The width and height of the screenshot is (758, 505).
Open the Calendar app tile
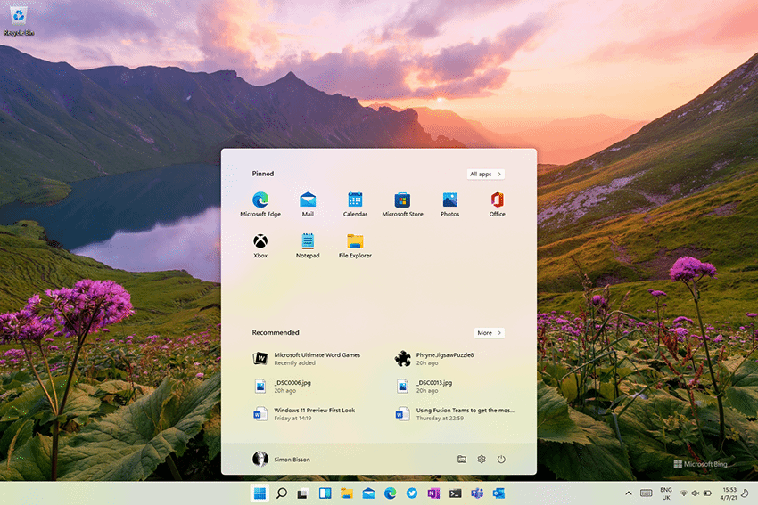coord(355,200)
